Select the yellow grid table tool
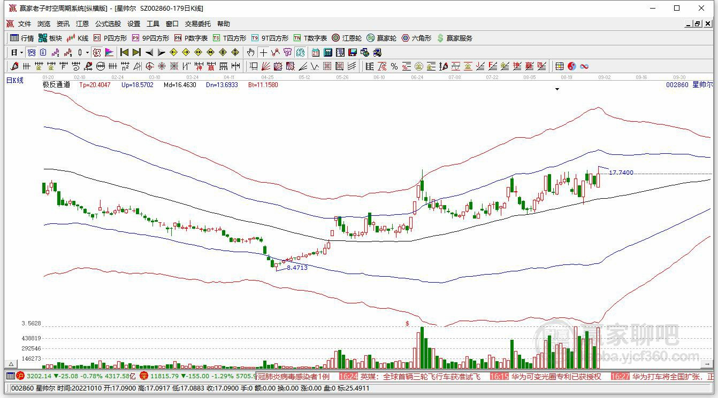The width and height of the screenshot is (718, 398). tap(560, 66)
